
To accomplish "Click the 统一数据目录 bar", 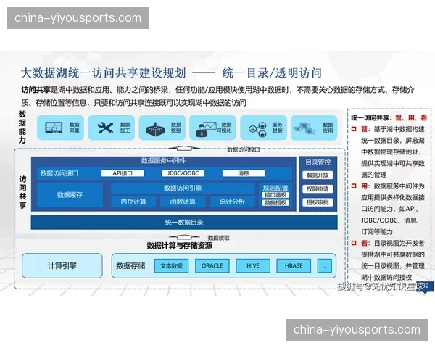I will 184,223.
